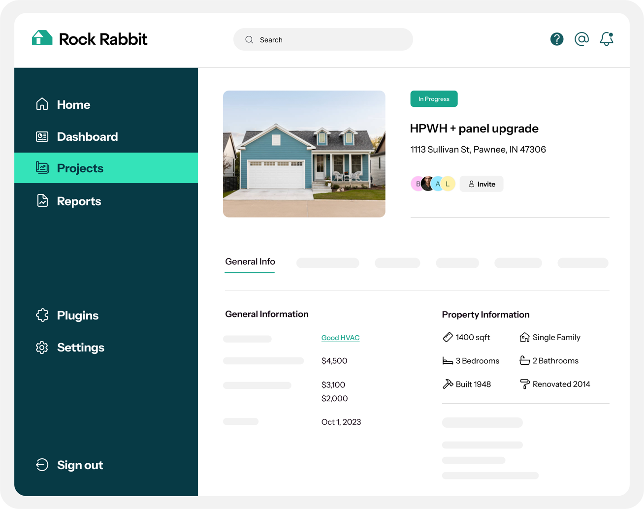
Task: Click the Rock Rabbit house logo
Action: pyautogui.click(x=42, y=38)
